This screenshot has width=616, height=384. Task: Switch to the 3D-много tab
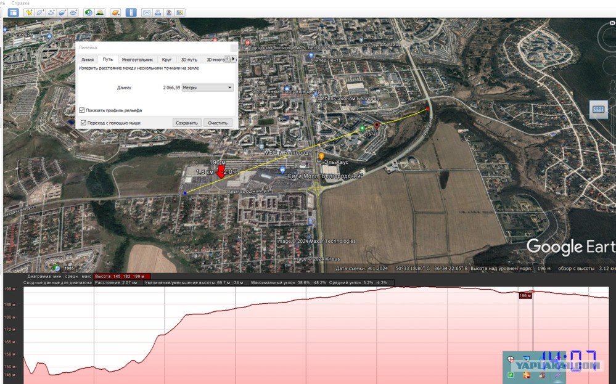216,60
